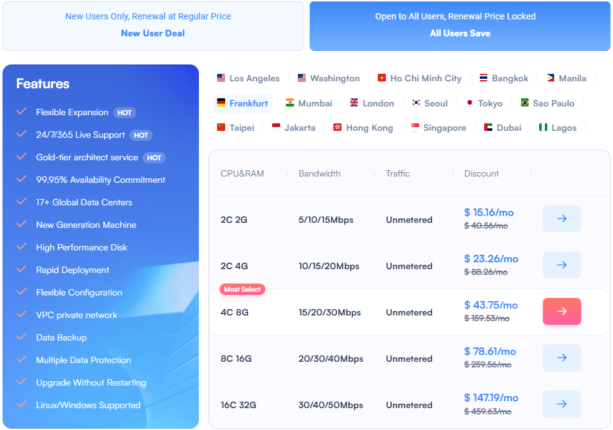The image size is (613, 430).
Task: Click the red arrow for 4C 8G plan
Action: pyautogui.click(x=562, y=312)
